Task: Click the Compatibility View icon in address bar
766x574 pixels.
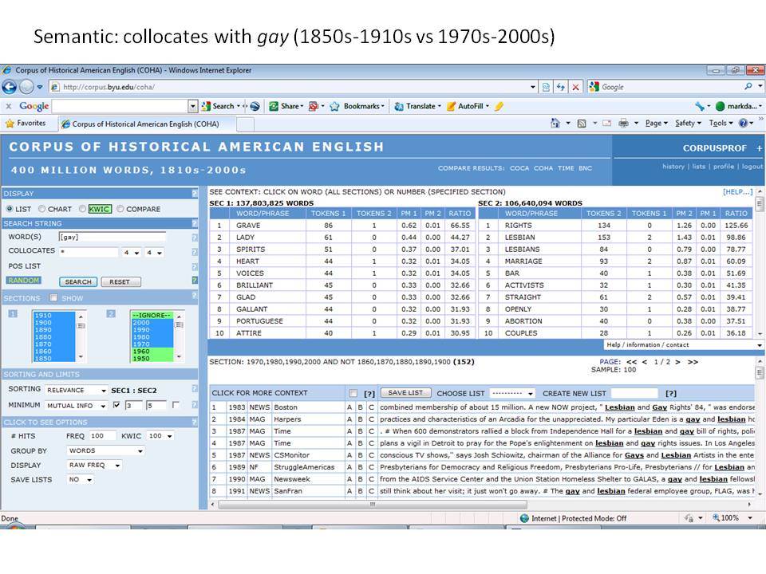Action: tap(546, 87)
